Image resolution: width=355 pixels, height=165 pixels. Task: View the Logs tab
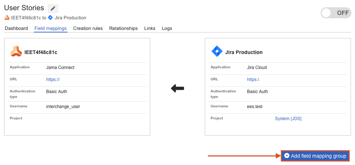(167, 28)
